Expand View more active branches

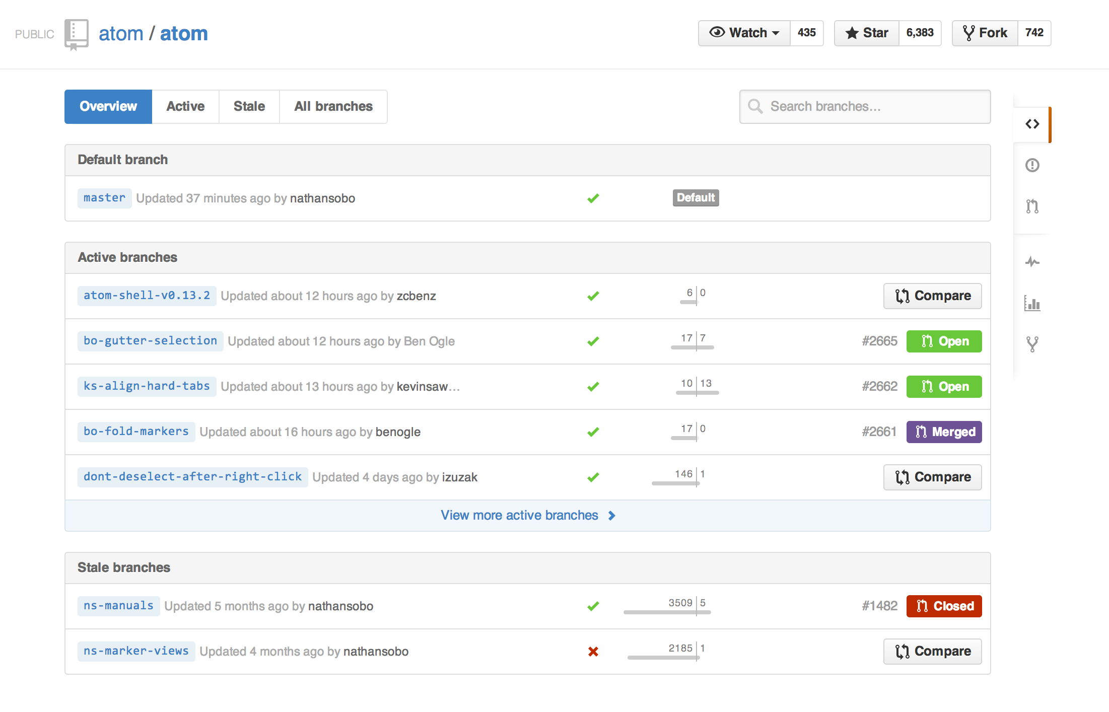528,516
